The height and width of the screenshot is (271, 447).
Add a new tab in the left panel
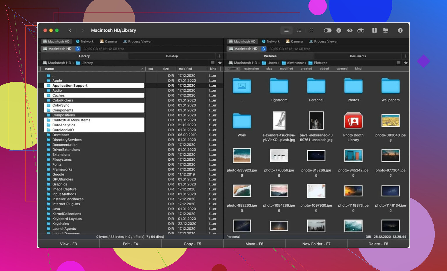(x=219, y=56)
